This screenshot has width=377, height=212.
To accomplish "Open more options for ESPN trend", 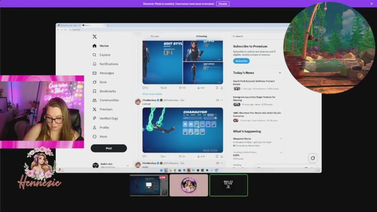I will click(281, 153).
